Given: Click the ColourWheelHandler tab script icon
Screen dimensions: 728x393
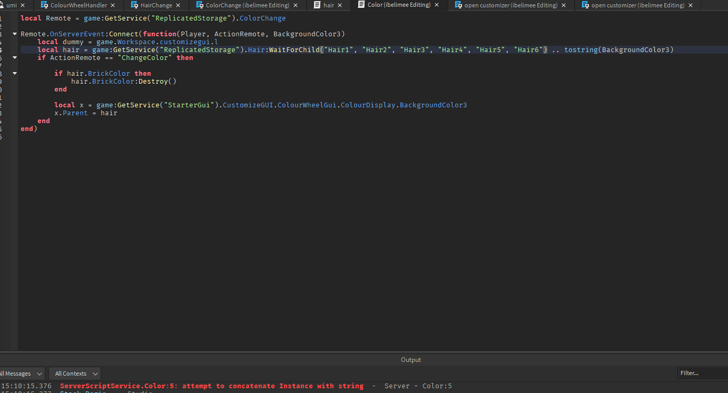Looking at the screenshot, I should (44, 5).
